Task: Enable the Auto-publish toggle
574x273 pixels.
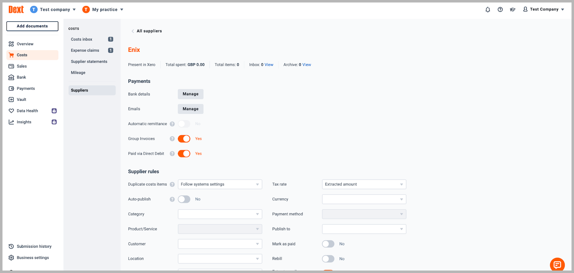Action: pos(184,199)
